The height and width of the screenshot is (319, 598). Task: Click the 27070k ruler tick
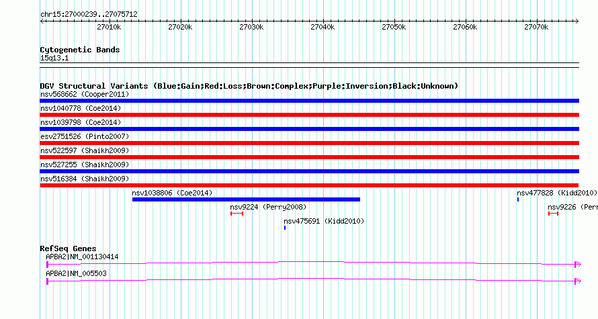pos(536,27)
